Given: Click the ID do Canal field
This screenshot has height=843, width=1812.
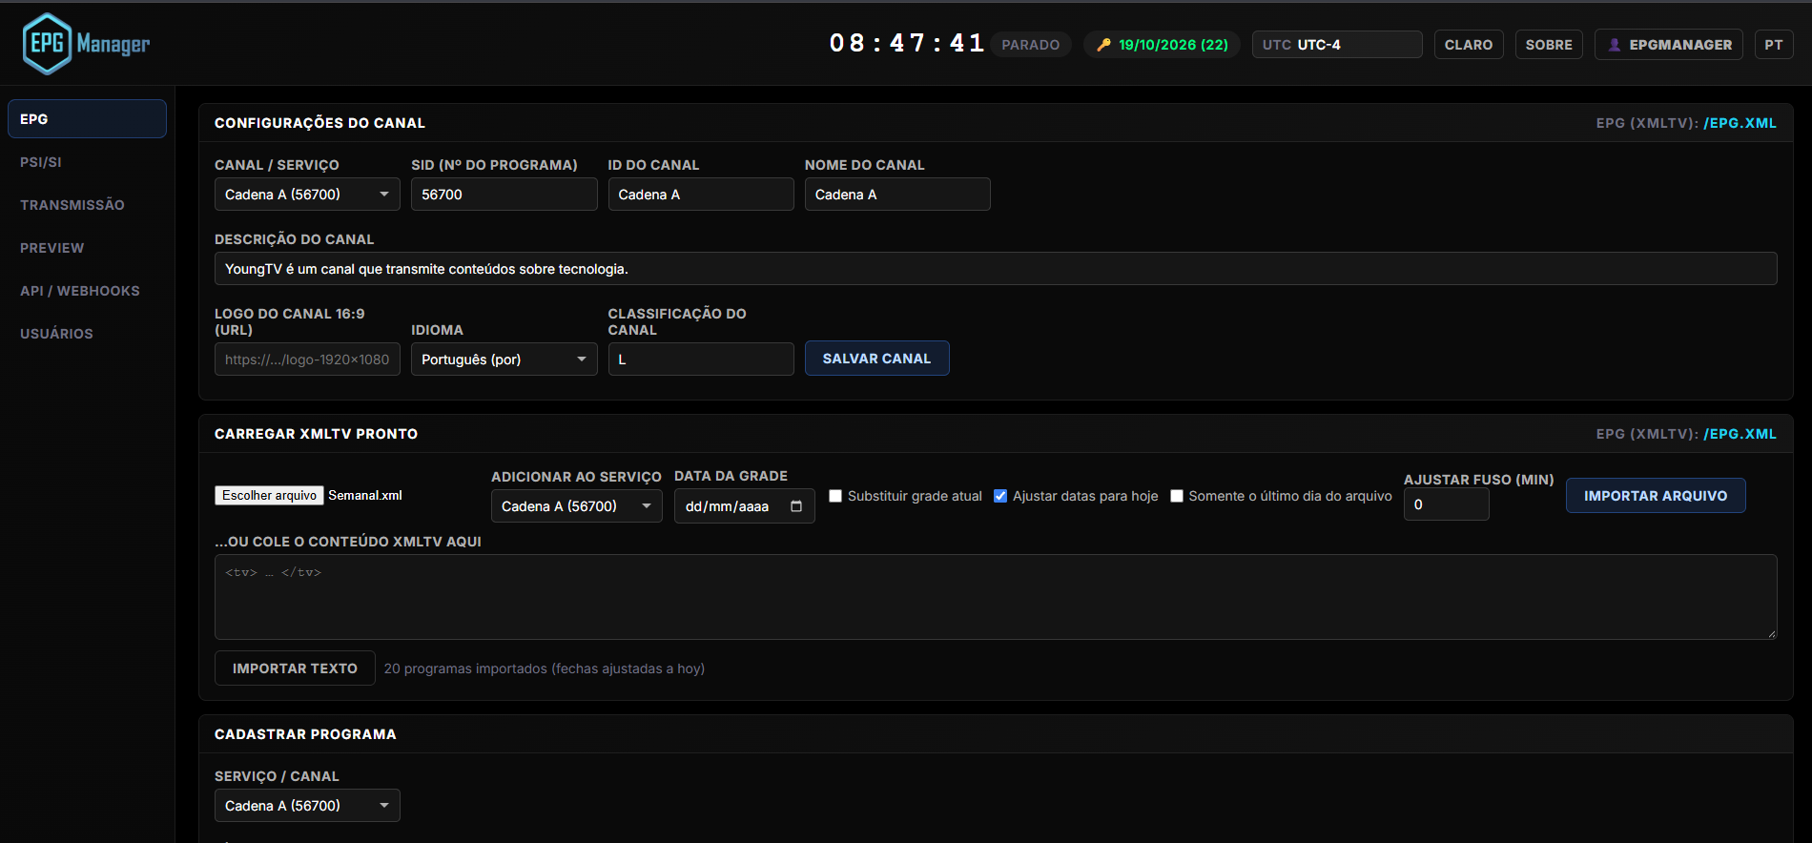Looking at the screenshot, I should (701, 195).
